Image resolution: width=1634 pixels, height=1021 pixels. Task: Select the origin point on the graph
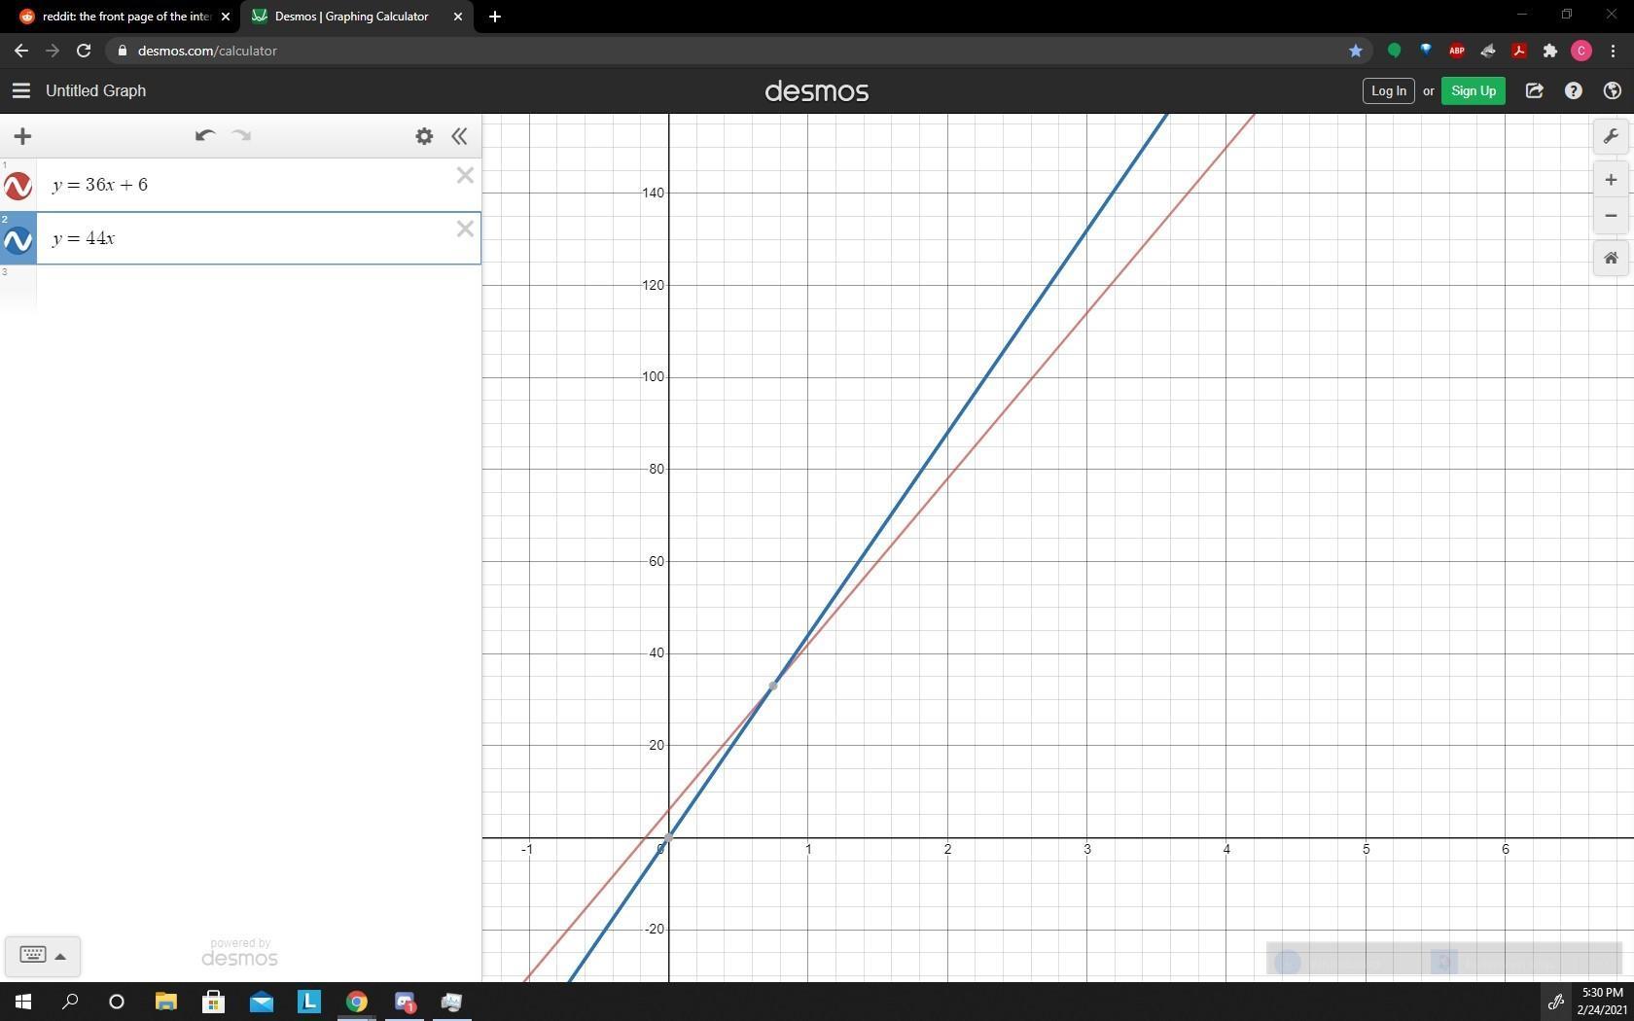668,837
